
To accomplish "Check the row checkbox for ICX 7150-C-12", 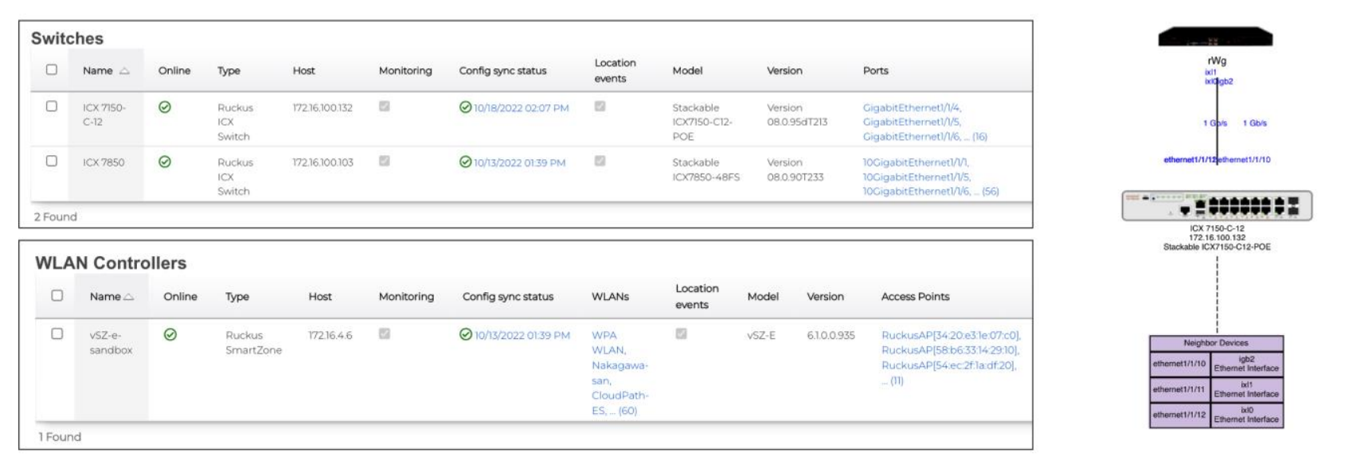I will point(52,106).
